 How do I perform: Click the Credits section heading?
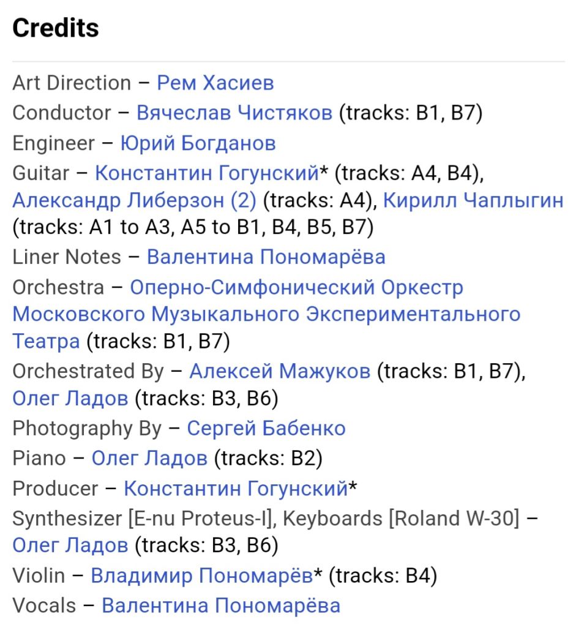point(56,28)
